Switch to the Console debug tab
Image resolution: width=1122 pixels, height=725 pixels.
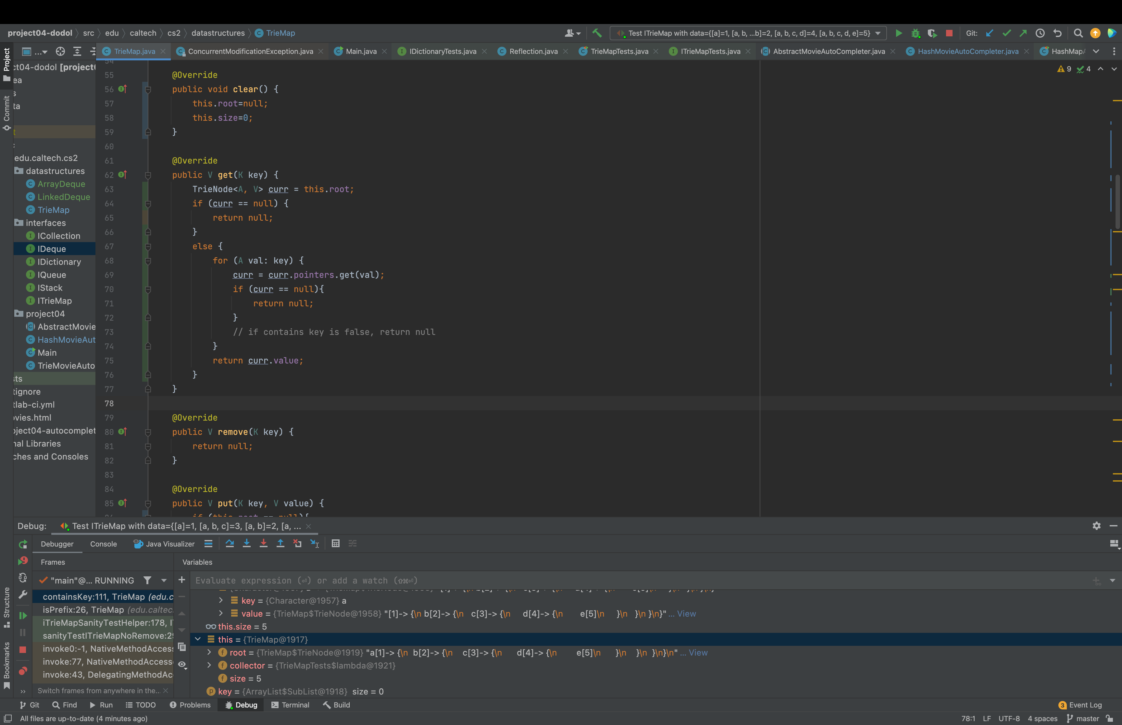[x=103, y=544]
